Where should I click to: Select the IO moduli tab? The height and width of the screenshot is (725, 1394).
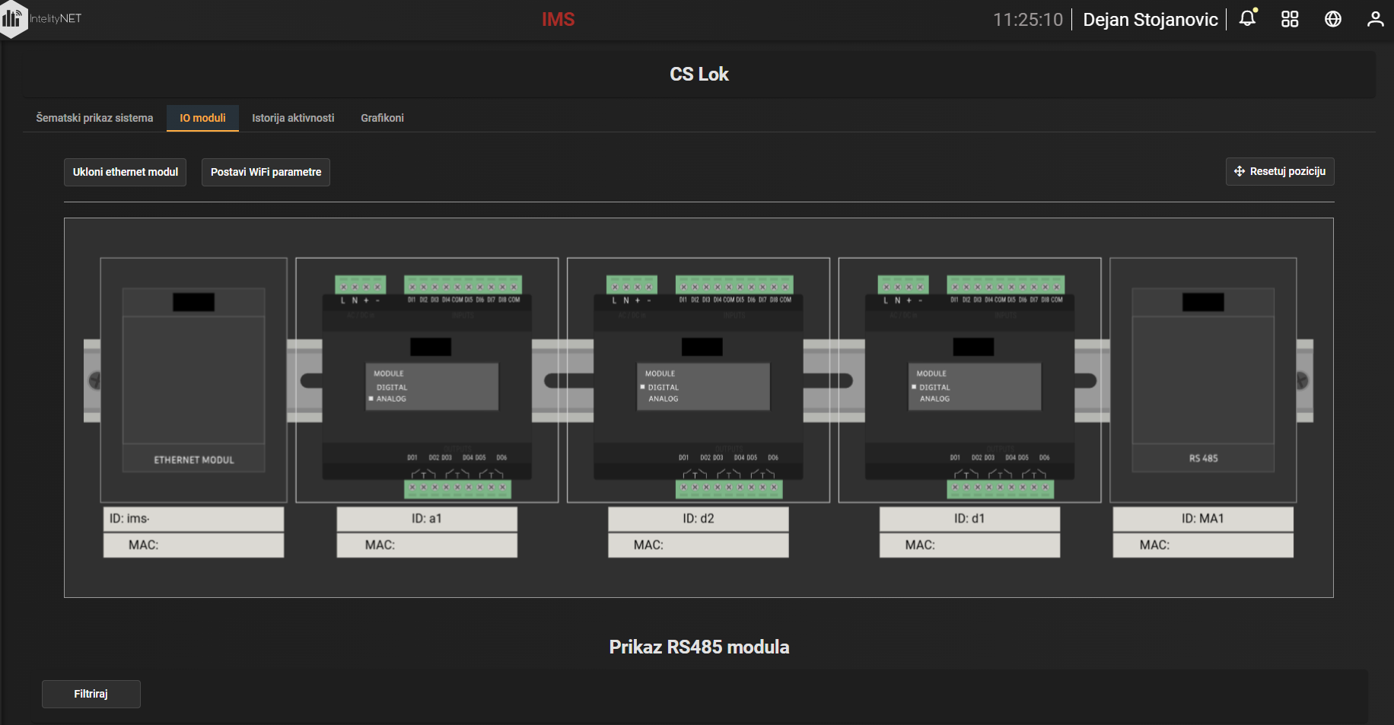coord(202,118)
